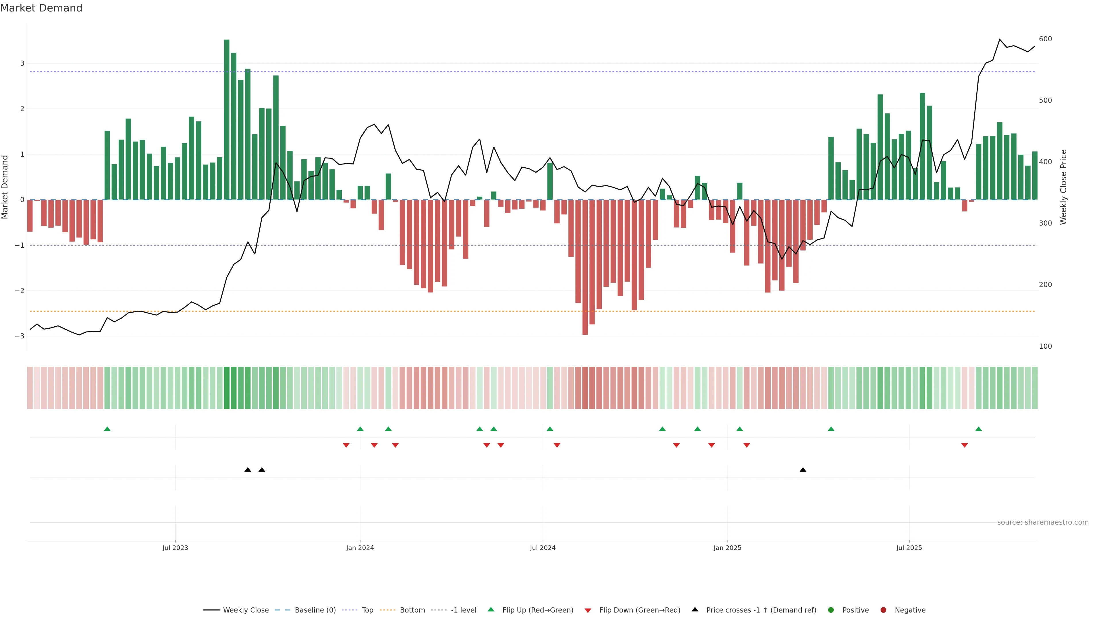This screenshot has height=620, width=1103.
Task: Click the red Negative circle legend icon
Action: pos(883,610)
